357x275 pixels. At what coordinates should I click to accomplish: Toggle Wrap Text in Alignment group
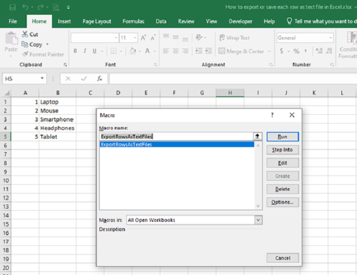coord(234,38)
